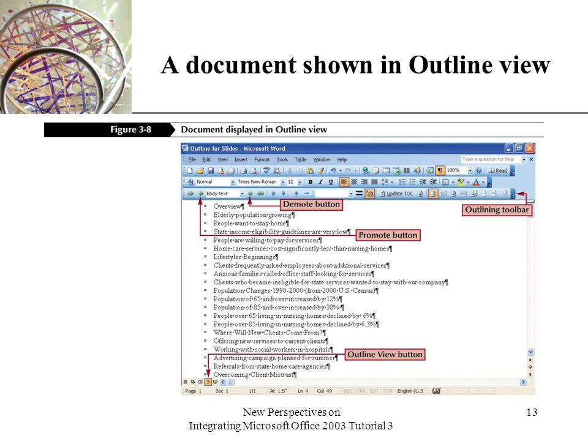Insert a Microsoft Excel worksheet
The height and width of the screenshot is (441, 588).
[x=397, y=171]
